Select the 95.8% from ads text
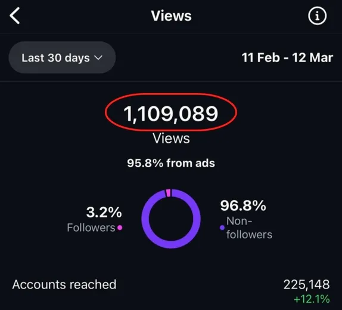Image resolution: width=342 pixels, height=310 pixels. [x=171, y=163]
